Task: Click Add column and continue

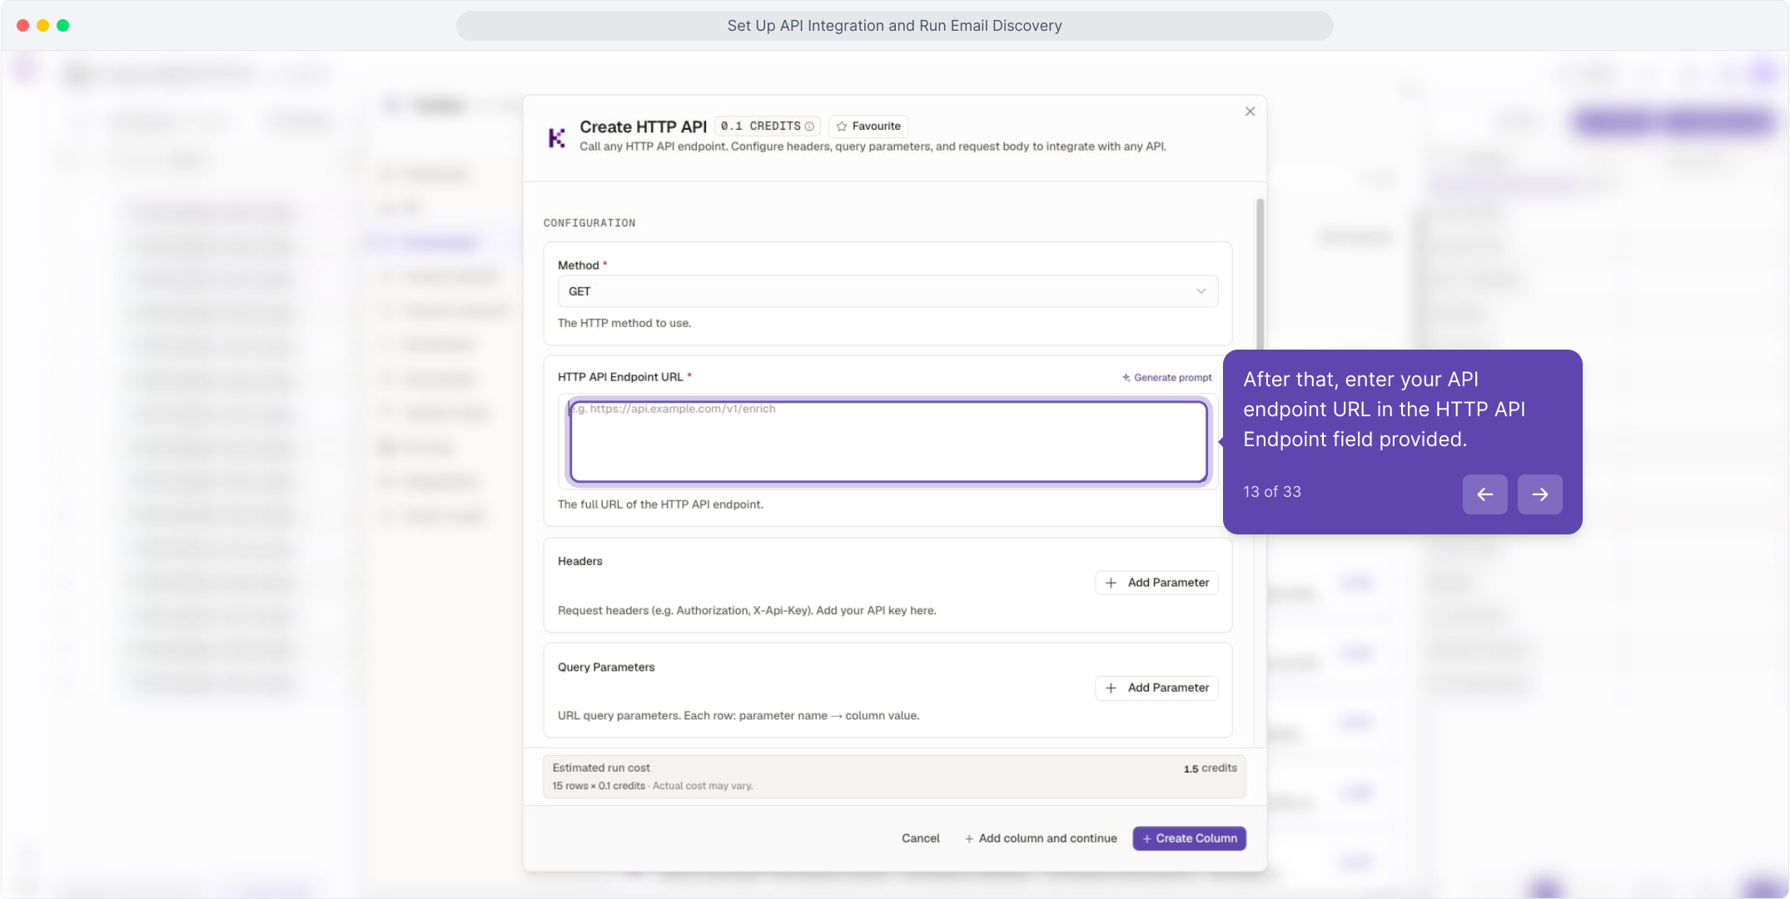Action: coord(1041,838)
